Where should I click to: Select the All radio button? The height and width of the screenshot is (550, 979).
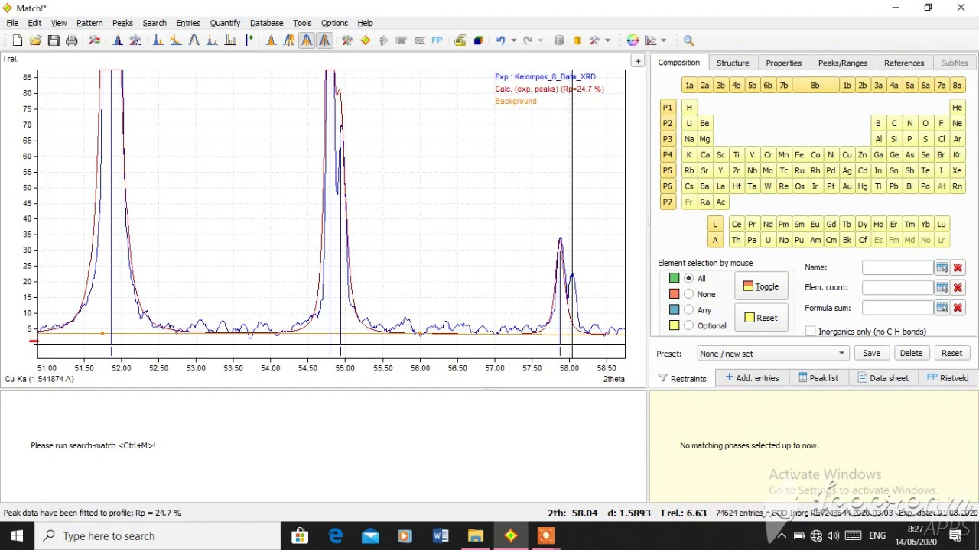(x=689, y=278)
